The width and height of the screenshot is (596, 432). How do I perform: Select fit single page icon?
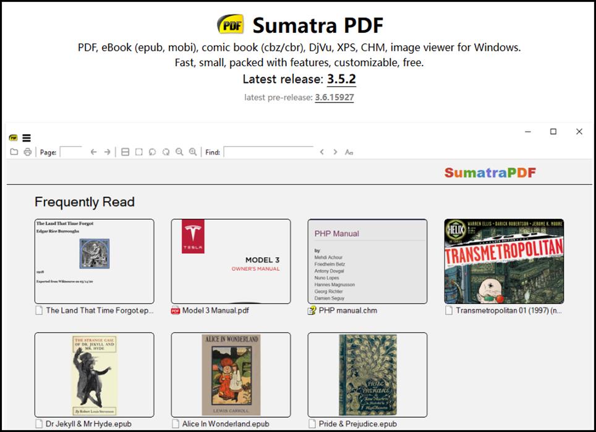click(x=138, y=152)
